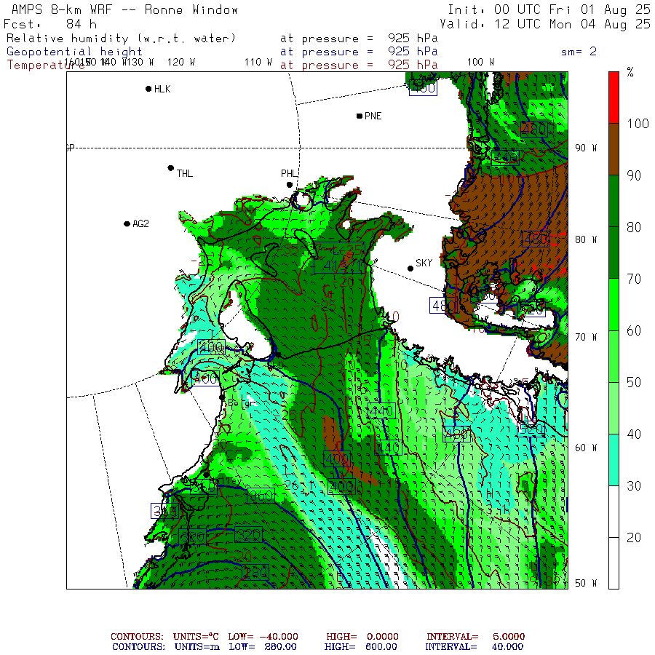This screenshot has width=655, height=655.
Task: Click the blue 'Geopotential height' label
Action: tap(74, 52)
